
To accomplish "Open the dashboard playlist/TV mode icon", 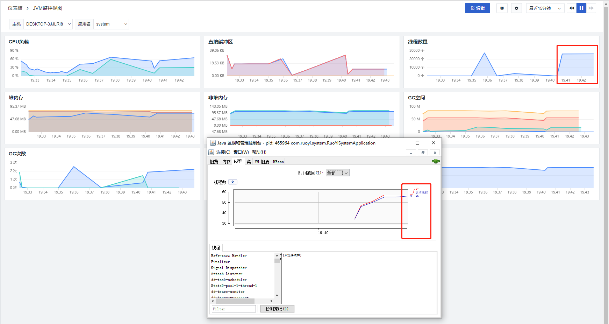I will coord(502,8).
